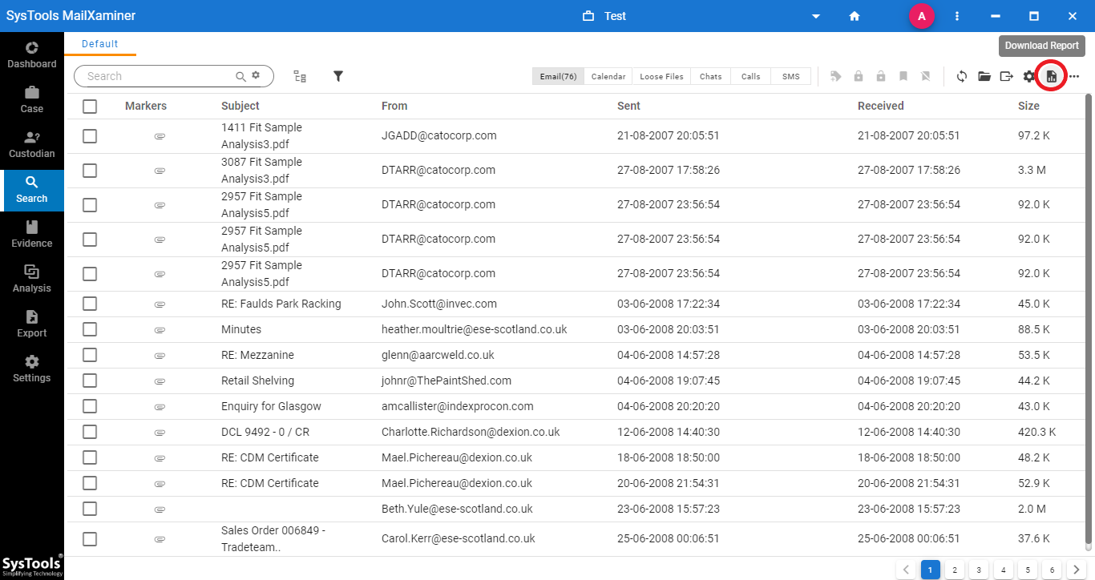
Task: Go to page 4
Action: (x=1003, y=570)
